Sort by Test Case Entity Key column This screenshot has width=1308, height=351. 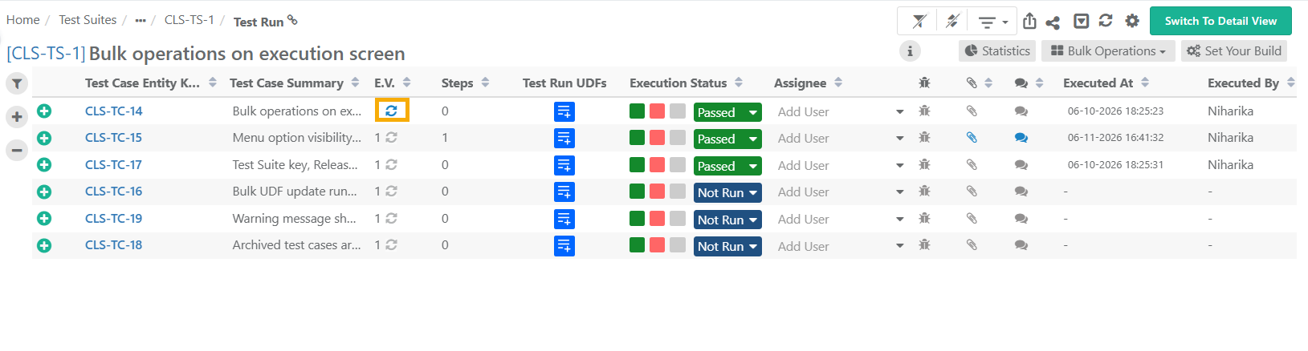(212, 83)
